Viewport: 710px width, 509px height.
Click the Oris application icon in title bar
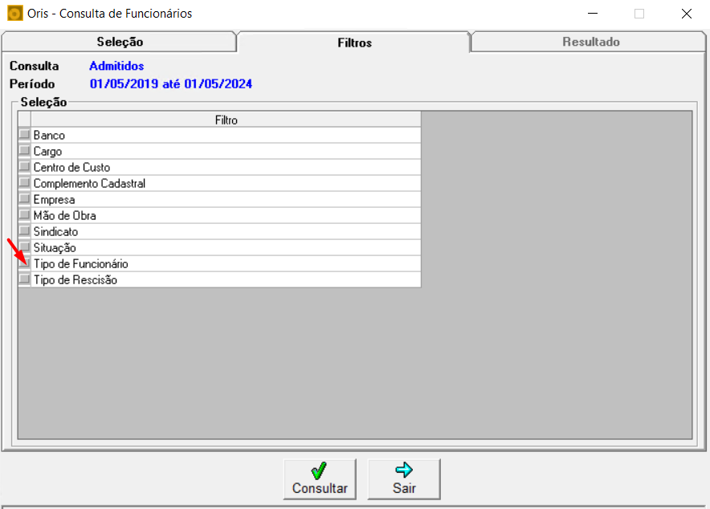point(14,14)
